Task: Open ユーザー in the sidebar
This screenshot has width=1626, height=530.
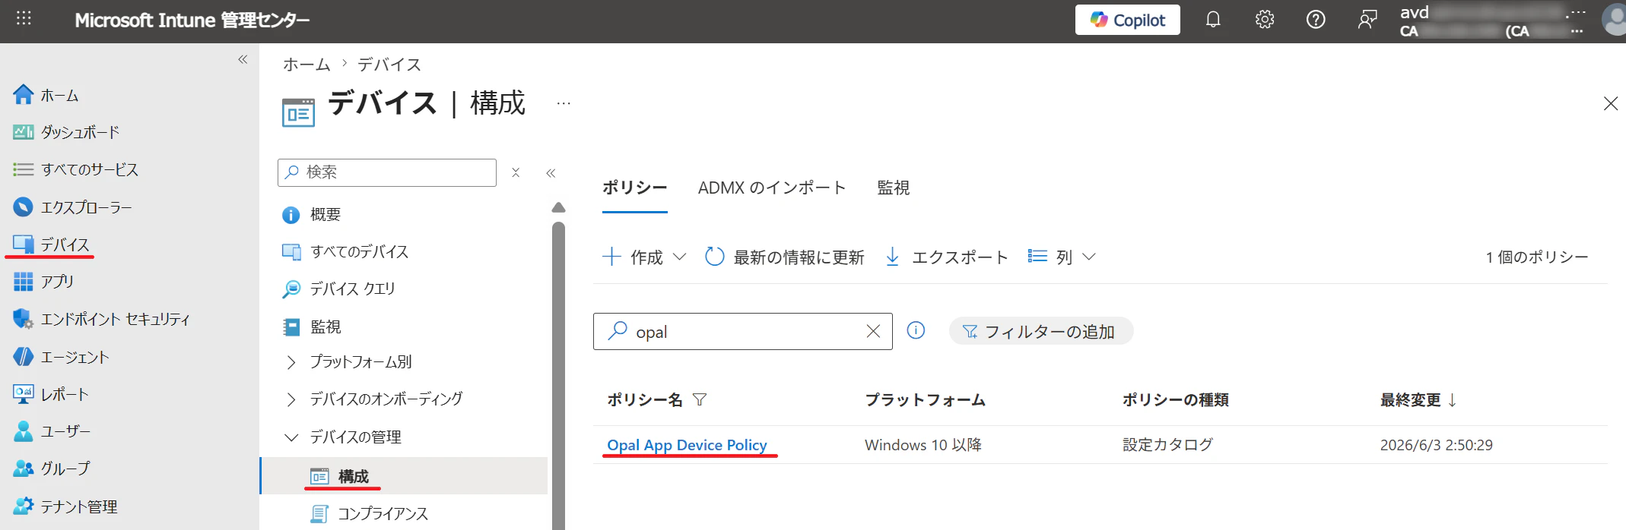Action: (x=52, y=431)
